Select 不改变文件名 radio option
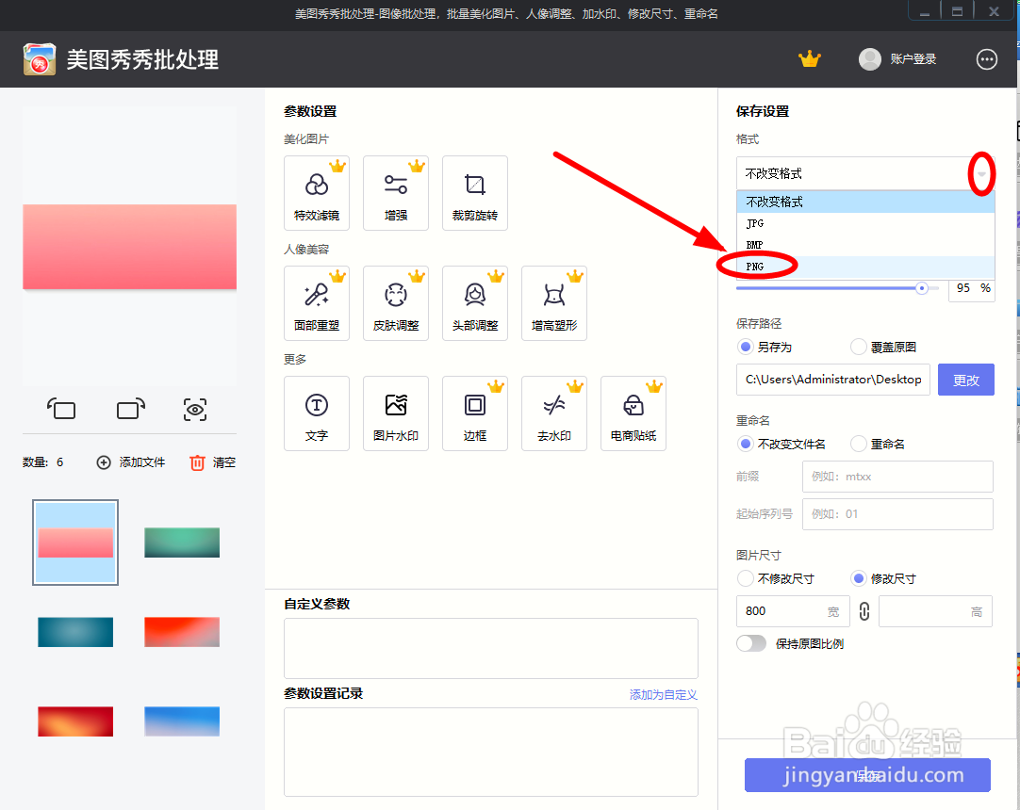Screen dimensions: 1020x810 tap(746, 444)
